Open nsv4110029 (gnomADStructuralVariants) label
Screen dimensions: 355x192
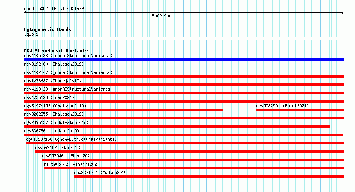tap(68, 89)
